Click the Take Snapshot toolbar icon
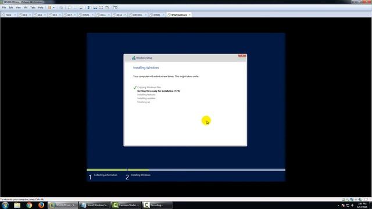 (x=70, y=8)
